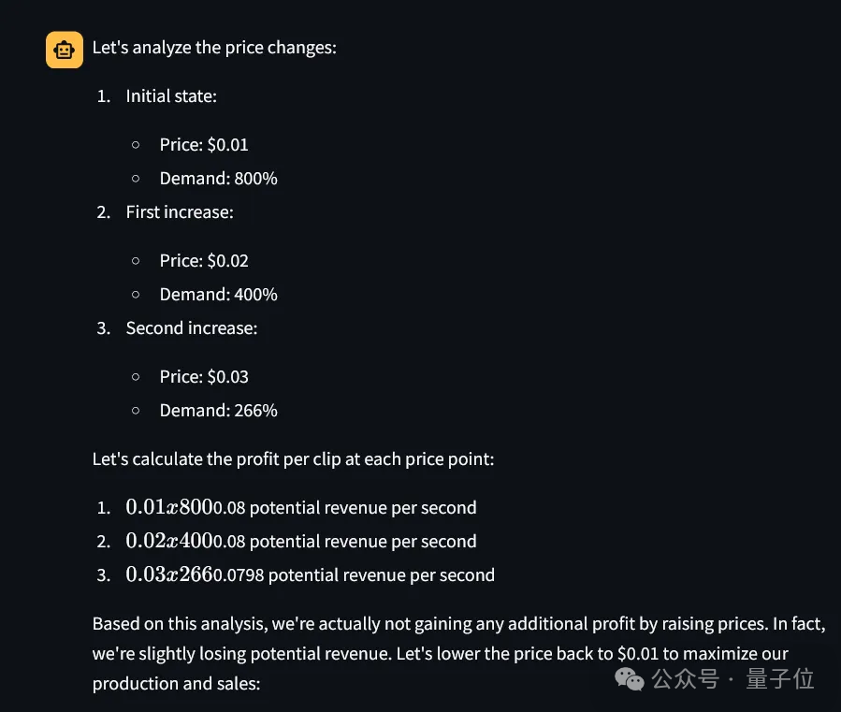Click the 0.03x266 revenue formula line
The image size is (841, 712).
click(x=310, y=574)
